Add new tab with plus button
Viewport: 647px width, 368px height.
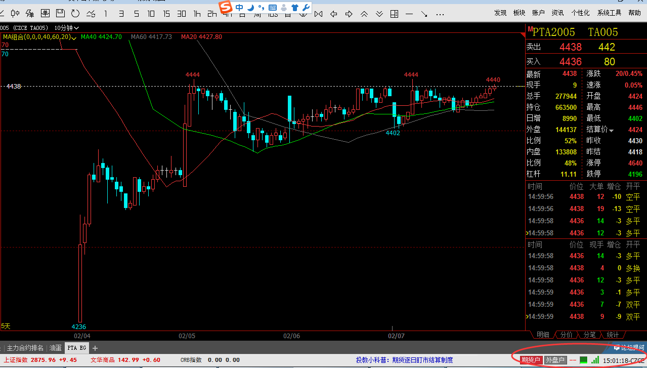[95, 348]
